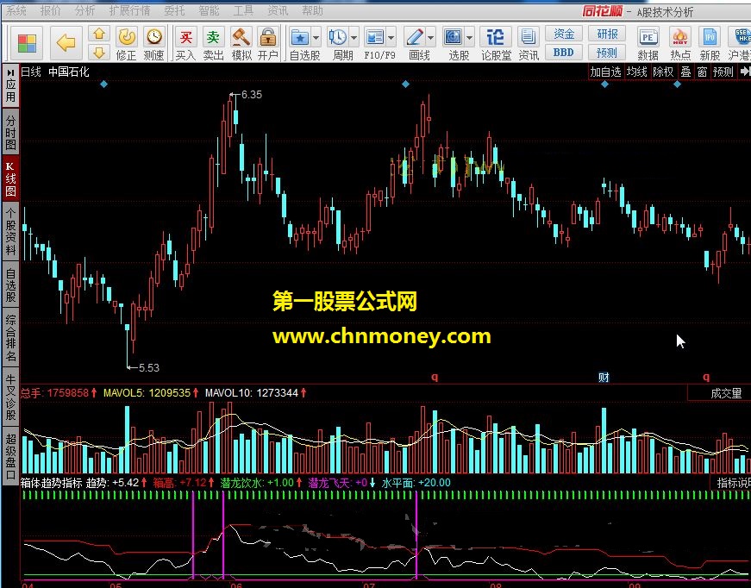
Task: Click the 成交量 volume label button
Action: pyautogui.click(x=726, y=394)
